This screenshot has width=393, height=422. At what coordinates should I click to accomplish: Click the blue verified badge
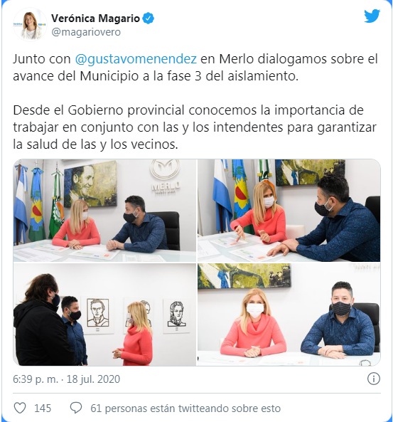coord(148,19)
